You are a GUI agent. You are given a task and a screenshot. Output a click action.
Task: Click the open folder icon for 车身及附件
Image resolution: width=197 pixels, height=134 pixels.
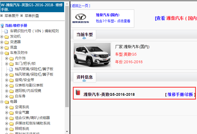(7, 53)
